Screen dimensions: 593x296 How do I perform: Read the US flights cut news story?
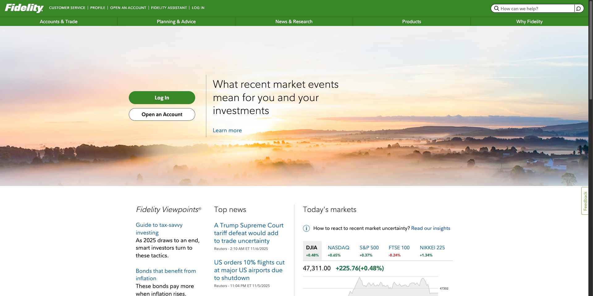[x=249, y=270]
